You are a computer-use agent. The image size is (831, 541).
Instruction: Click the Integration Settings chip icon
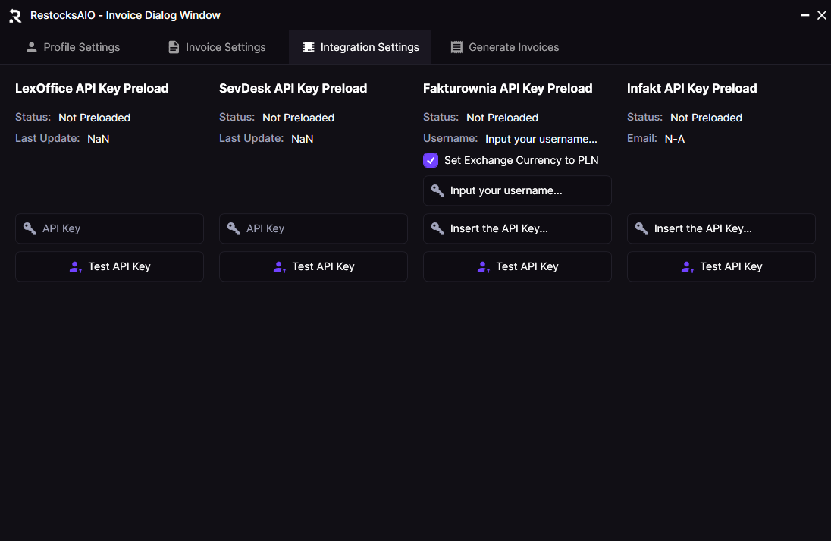click(x=308, y=47)
